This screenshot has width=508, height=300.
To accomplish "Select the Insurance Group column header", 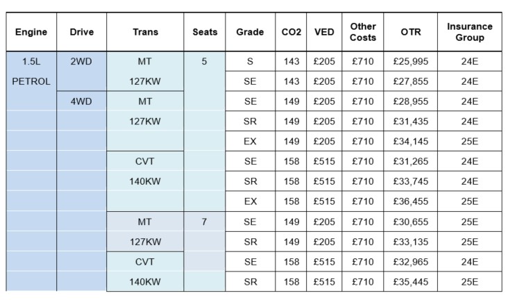I will tap(470, 32).
